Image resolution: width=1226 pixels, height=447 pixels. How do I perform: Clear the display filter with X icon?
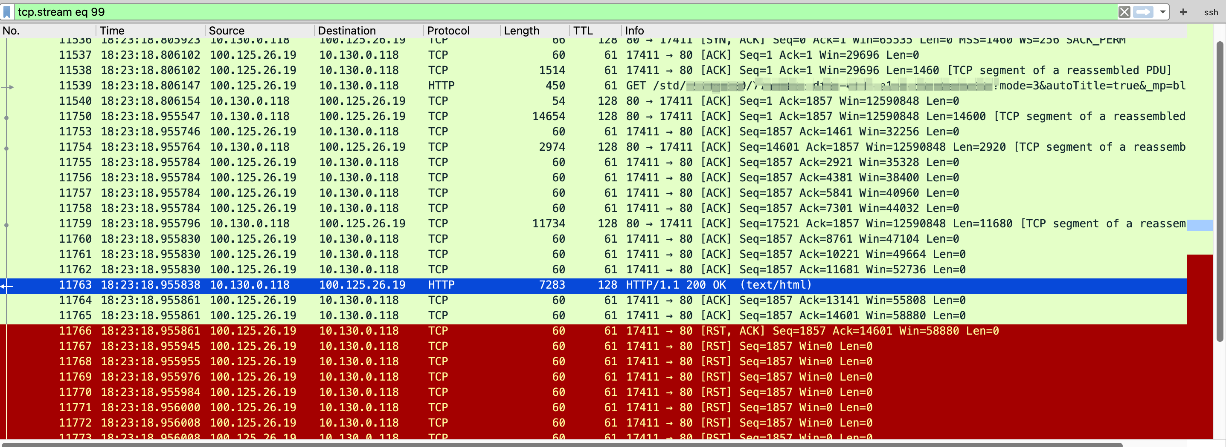tap(1124, 12)
